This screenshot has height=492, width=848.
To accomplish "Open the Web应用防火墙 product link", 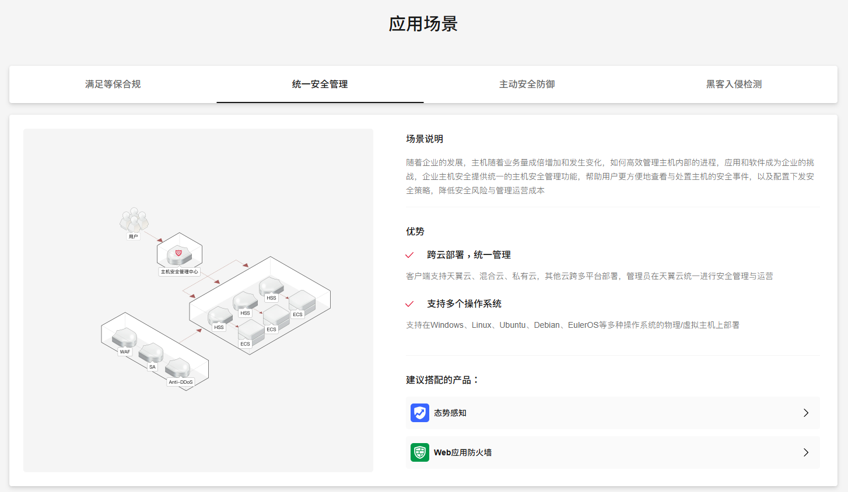I will pos(462,452).
